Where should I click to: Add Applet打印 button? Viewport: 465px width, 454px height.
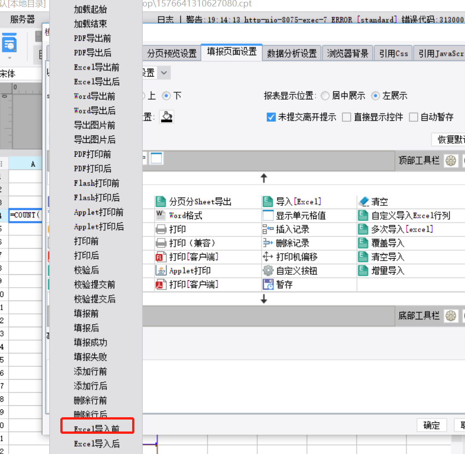click(183, 271)
